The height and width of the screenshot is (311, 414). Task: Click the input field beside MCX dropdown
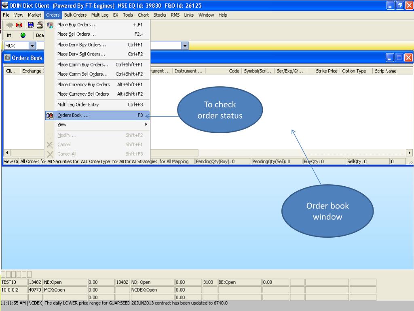(41, 46)
